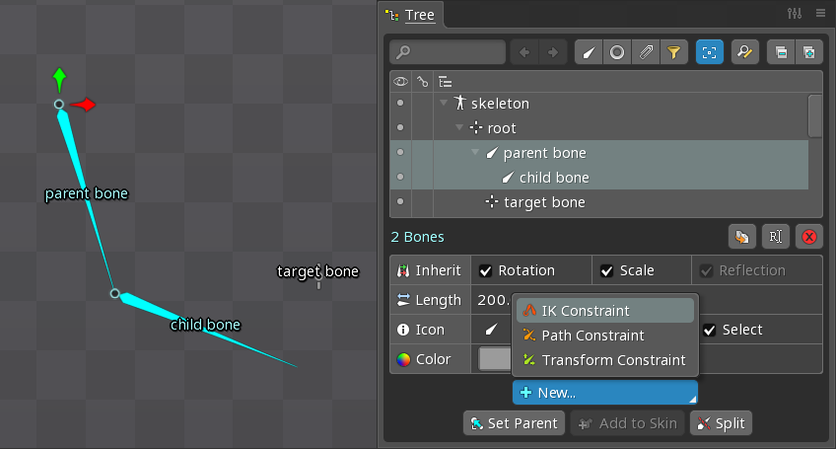The height and width of the screenshot is (449, 836).
Task: Toggle the blue center-on-selection icon
Action: tap(709, 52)
